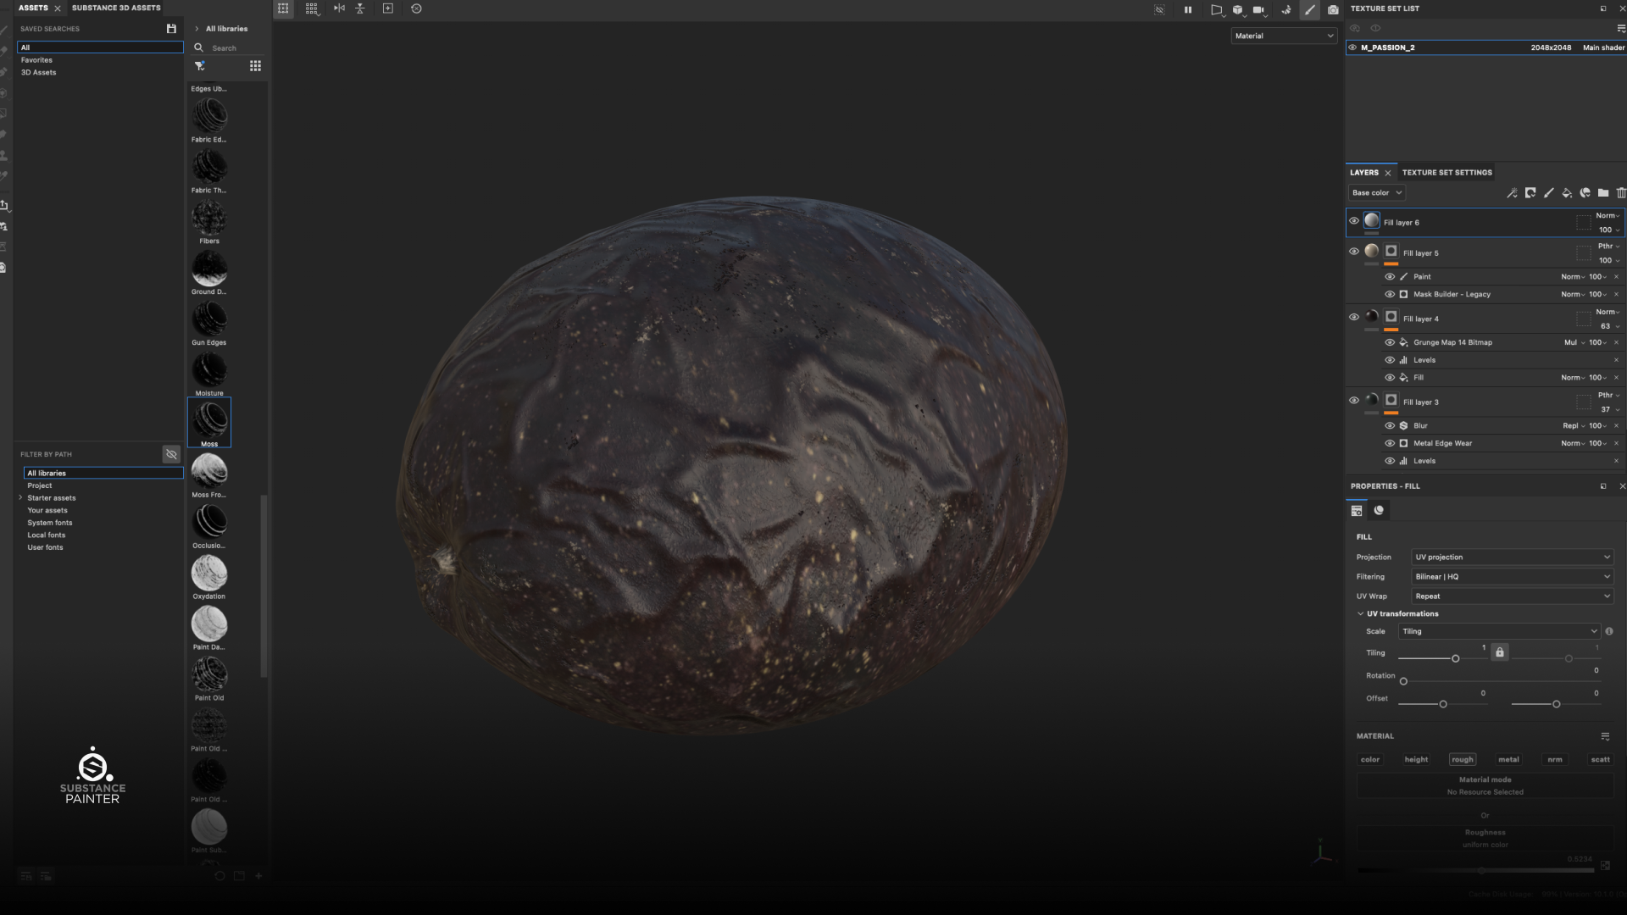The width and height of the screenshot is (1627, 915).
Task: Click the Tiling slider handle
Action: 1456,658
